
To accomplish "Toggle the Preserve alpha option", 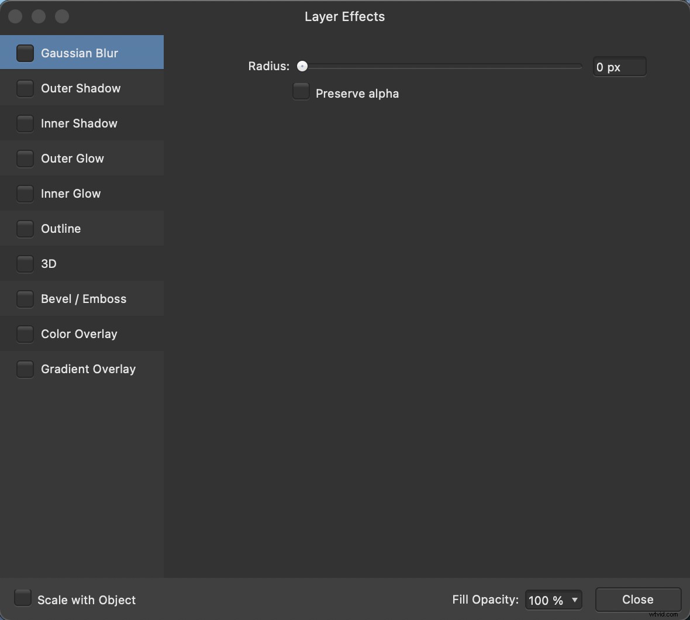I will (x=301, y=91).
